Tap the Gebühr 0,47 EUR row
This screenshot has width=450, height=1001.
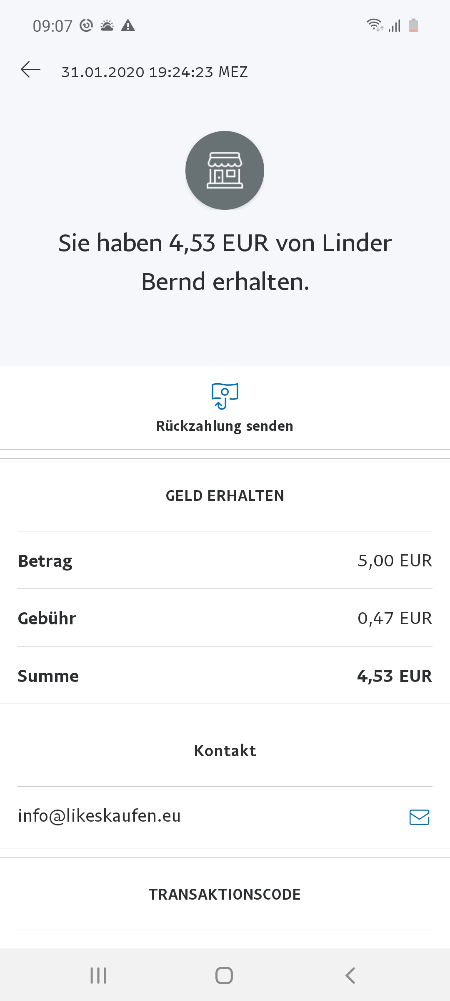coord(225,618)
